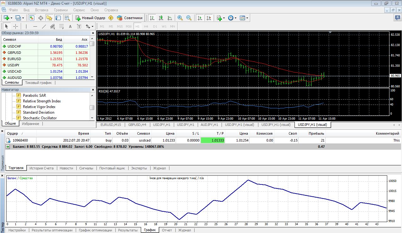
Task: Toggle the M30 timeframe button
Action: tap(129, 26)
